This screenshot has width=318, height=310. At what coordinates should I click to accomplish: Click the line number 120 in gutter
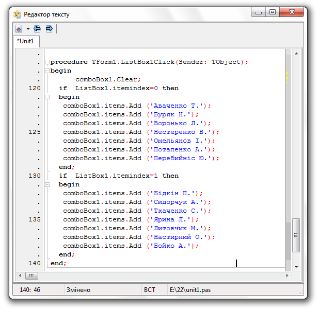(35, 88)
